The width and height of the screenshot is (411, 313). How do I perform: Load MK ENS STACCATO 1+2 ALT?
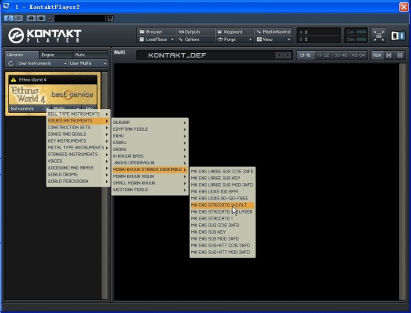[222, 205]
